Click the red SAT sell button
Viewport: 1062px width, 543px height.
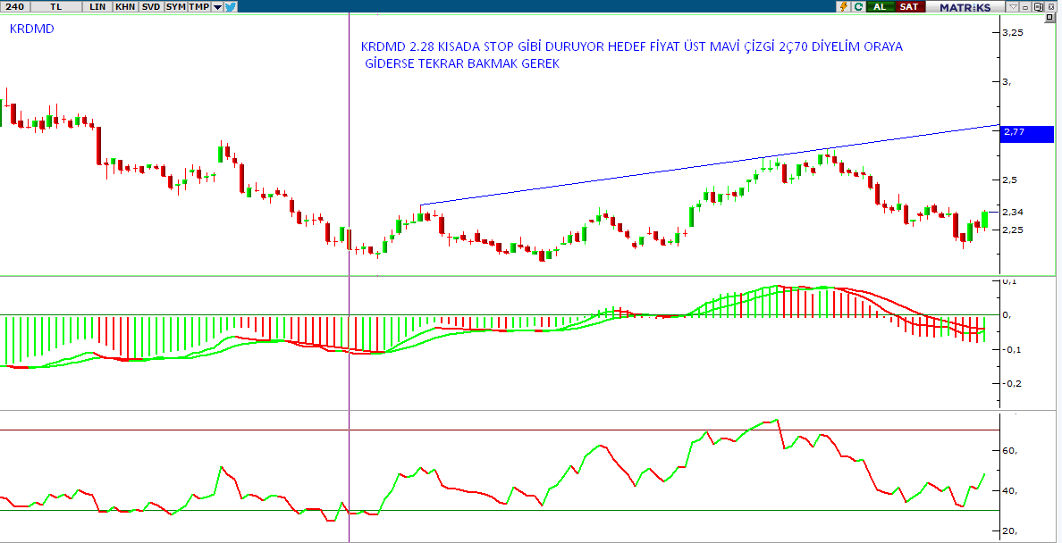(x=908, y=7)
